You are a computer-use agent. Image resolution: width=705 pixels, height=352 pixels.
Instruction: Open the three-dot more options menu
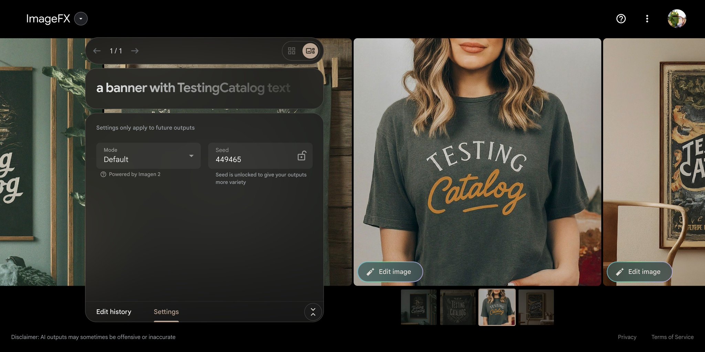pos(647,19)
